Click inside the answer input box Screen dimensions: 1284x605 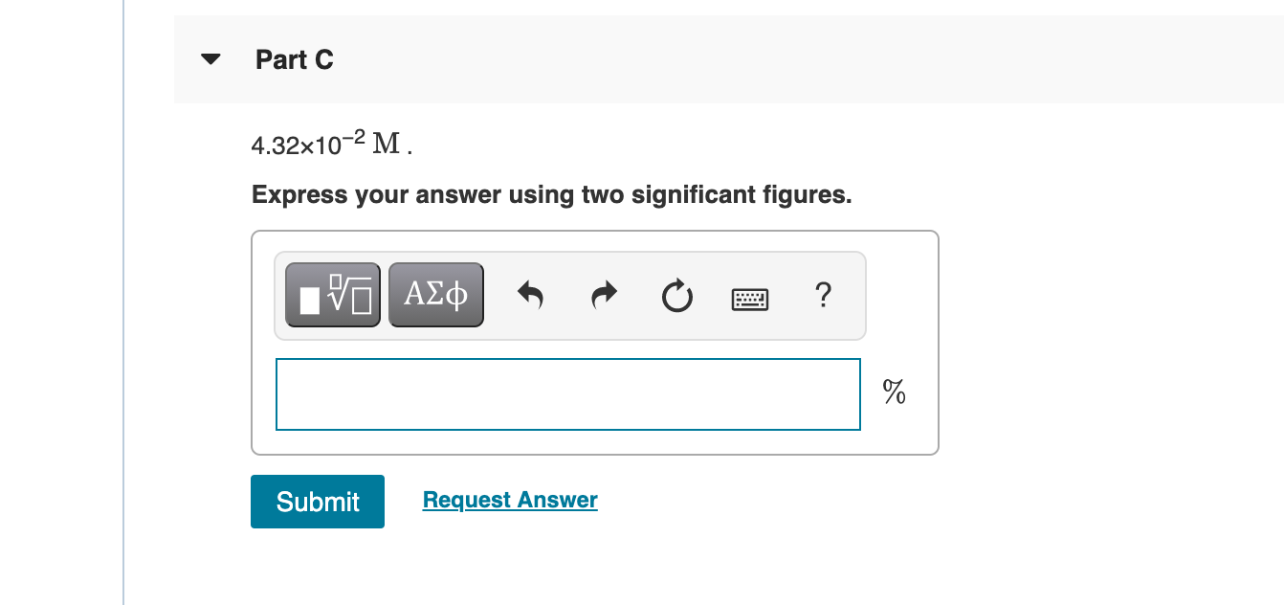tap(567, 393)
